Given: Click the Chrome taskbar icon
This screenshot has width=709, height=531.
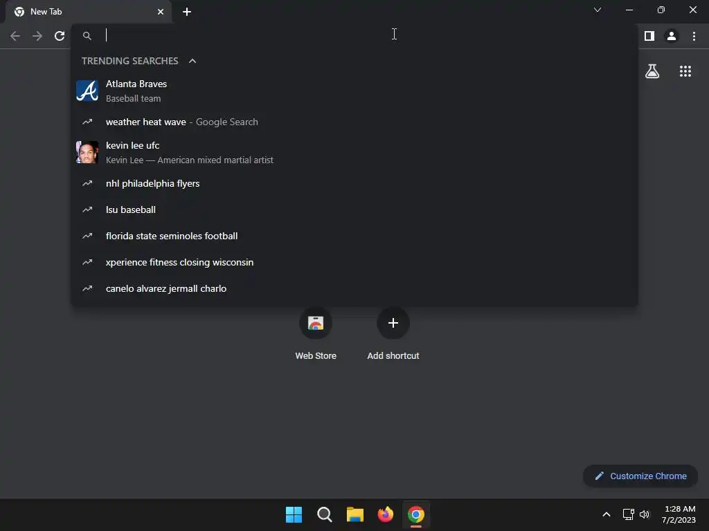Looking at the screenshot, I should (416, 514).
